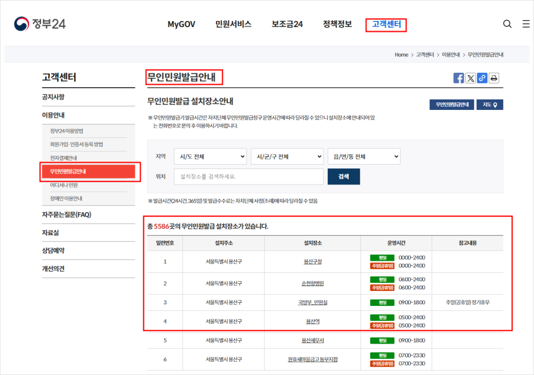The height and width of the screenshot is (375, 534).
Task: Print the page using the printer icon
Action: coord(494,78)
